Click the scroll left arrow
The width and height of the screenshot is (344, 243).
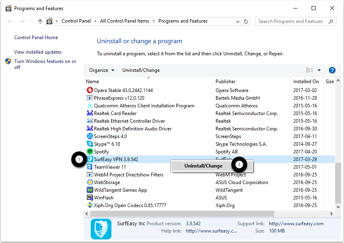(87, 214)
